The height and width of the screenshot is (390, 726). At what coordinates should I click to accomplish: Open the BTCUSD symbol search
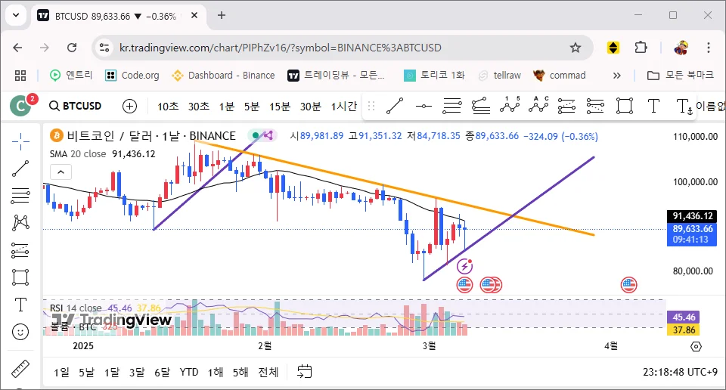[75, 106]
